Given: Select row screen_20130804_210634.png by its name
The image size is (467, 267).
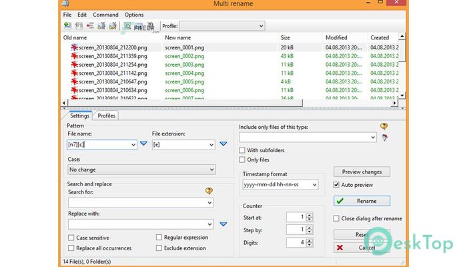Looking at the screenshot, I should tap(113, 90).
